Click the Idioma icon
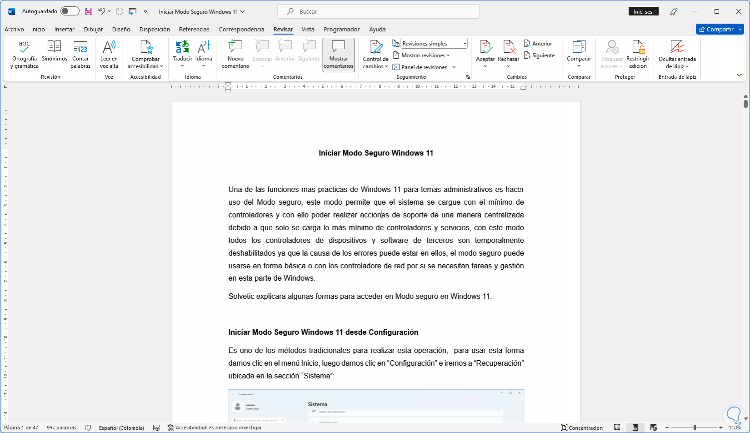750x433 pixels. pyautogui.click(x=204, y=46)
